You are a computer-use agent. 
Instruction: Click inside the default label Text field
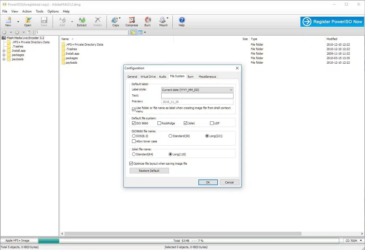197,96
